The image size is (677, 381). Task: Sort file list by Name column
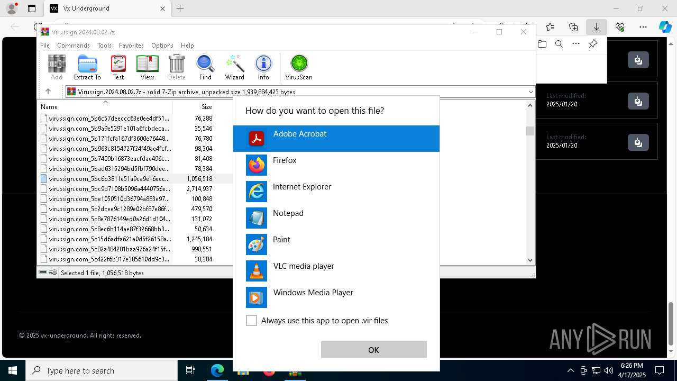(105, 106)
